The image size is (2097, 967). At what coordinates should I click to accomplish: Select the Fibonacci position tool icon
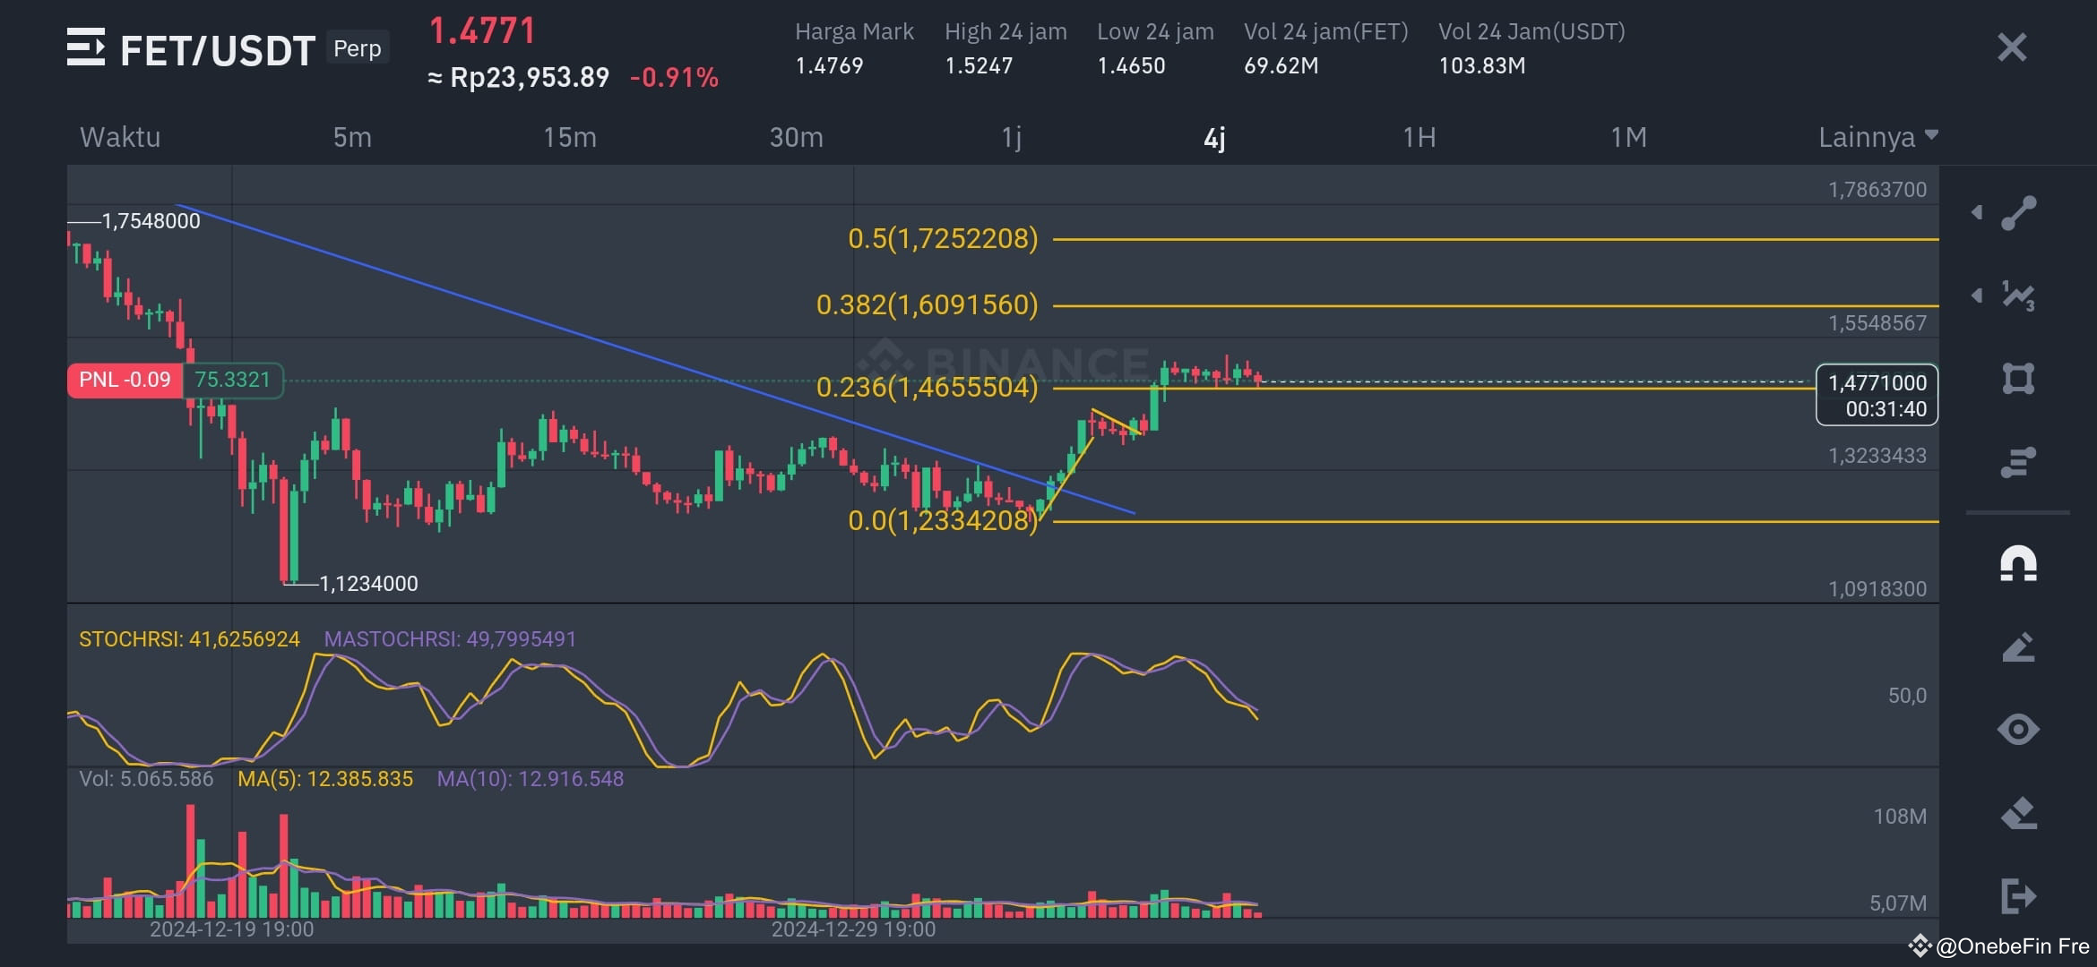pos(2018,462)
